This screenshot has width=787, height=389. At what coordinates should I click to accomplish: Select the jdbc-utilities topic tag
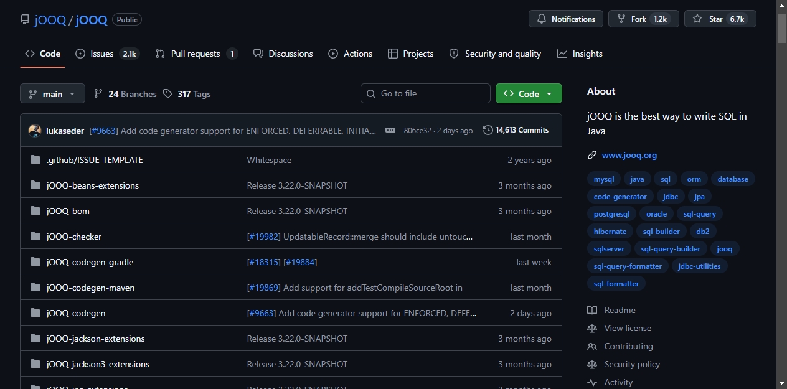(x=699, y=266)
